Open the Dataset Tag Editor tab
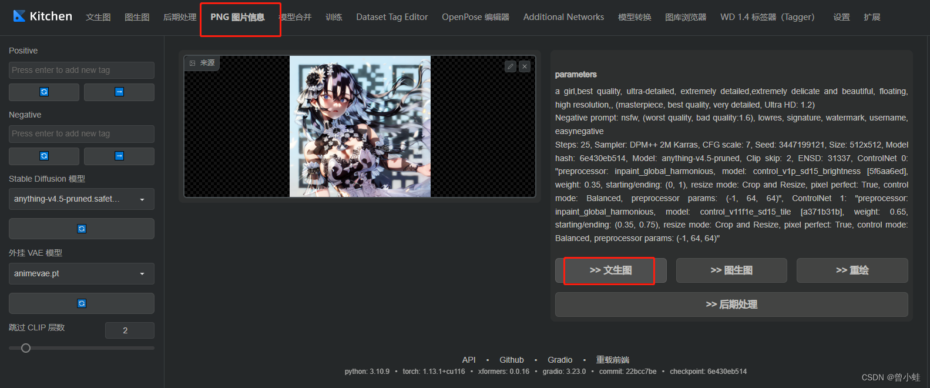The width and height of the screenshot is (930, 388). click(392, 17)
